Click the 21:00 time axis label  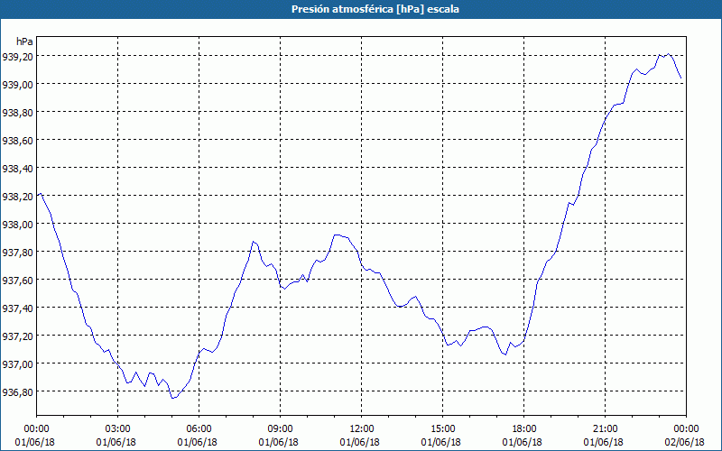(606, 428)
